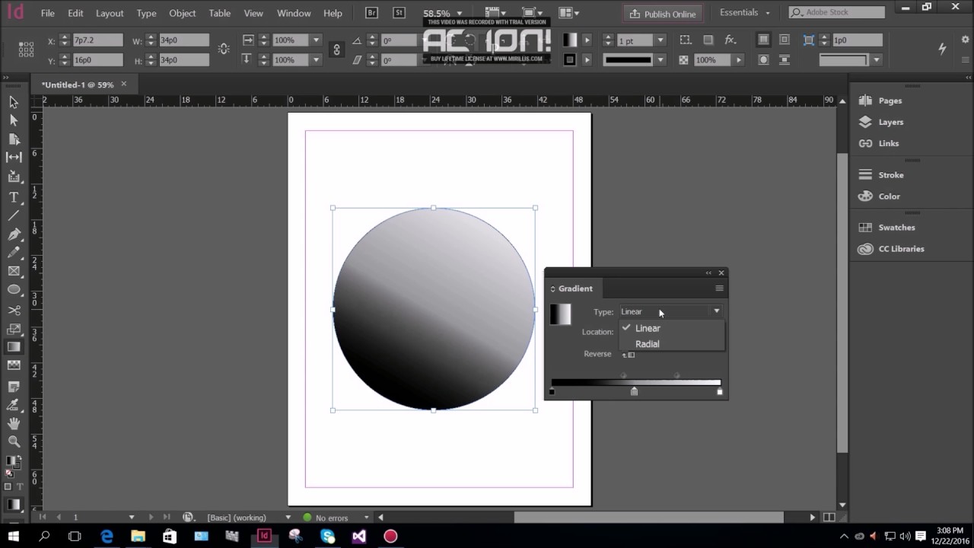This screenshot has height=548, width=974.
Task: Click the Reverse gradient icon
Action: click(629, 355)
